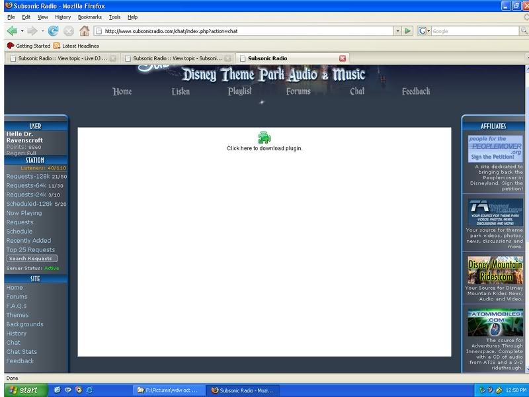Viewport: 529px width, 397px height.
Task: Click the Windows Start button
Action: [x=26, y=390]
